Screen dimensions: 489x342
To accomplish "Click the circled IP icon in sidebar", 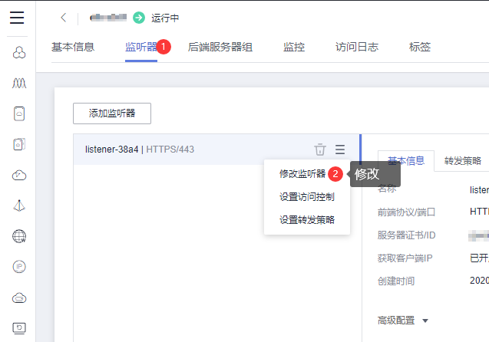I will pos(20,267).
